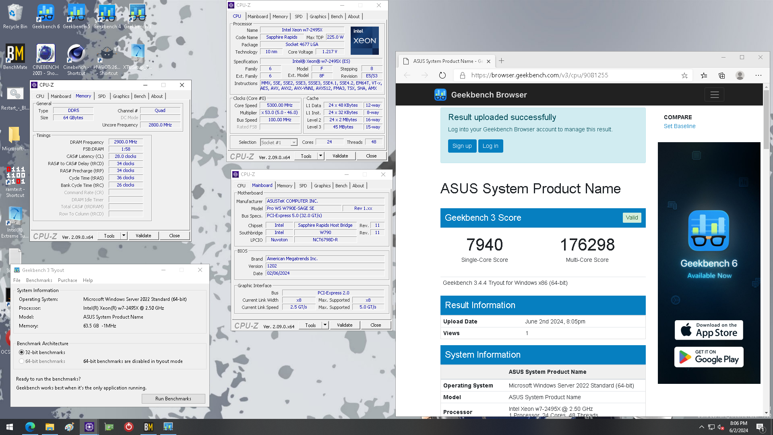Click Log in button on Geekbench page
773x435 pixels.
coord(490,146)
